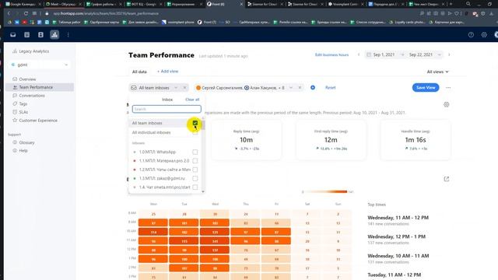Check All individual inboxes checkbox
The image size is (498, 280).
[195, 132]
